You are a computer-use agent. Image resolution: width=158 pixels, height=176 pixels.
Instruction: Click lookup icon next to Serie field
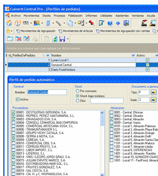[x=153, y=100]
